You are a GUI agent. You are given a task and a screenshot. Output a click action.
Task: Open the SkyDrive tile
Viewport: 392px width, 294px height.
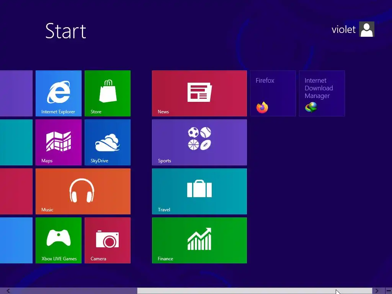[108, 142]
